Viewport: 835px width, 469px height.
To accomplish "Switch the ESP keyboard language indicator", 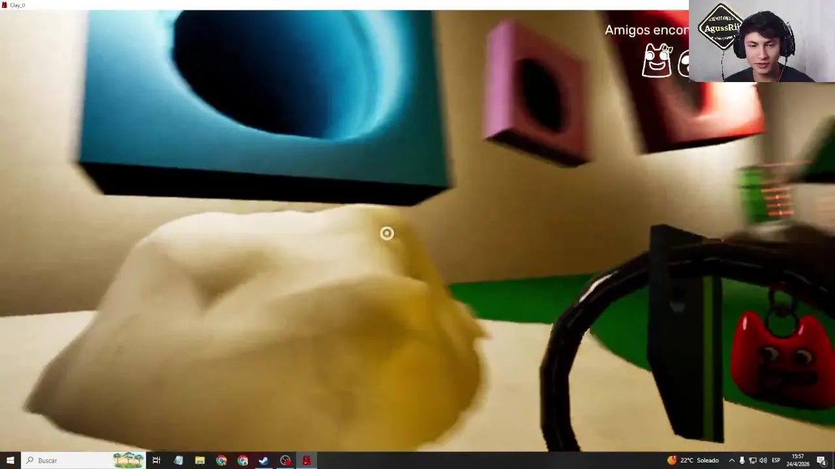I will point(776,461).
